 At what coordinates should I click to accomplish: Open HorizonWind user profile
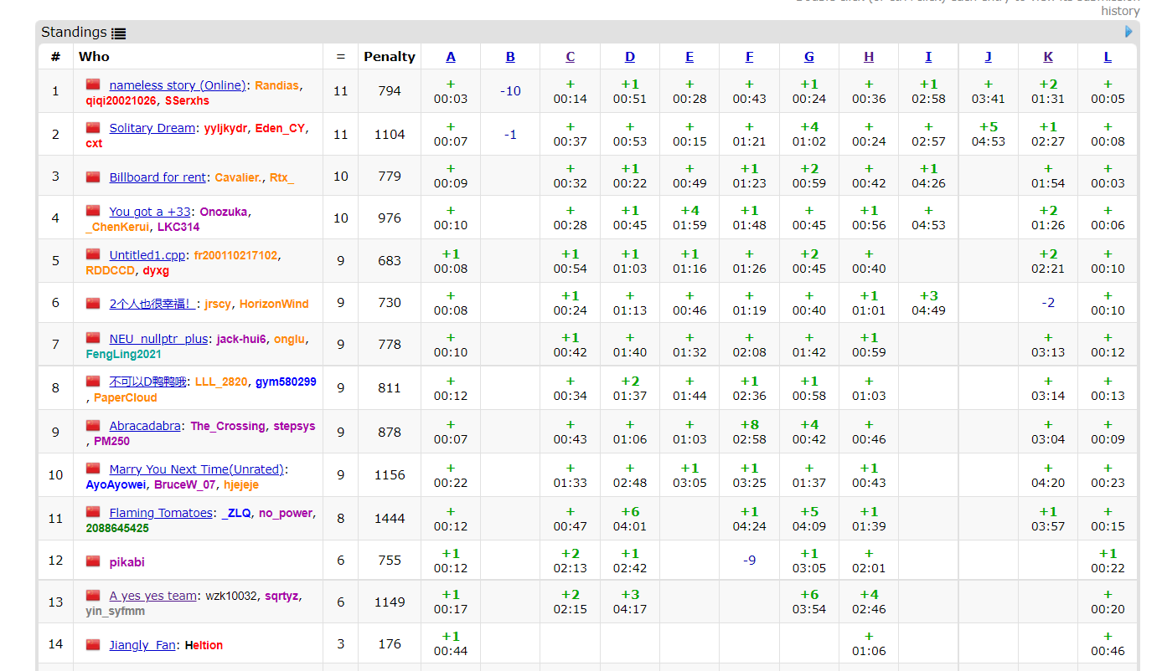click(x=274, y=304)
